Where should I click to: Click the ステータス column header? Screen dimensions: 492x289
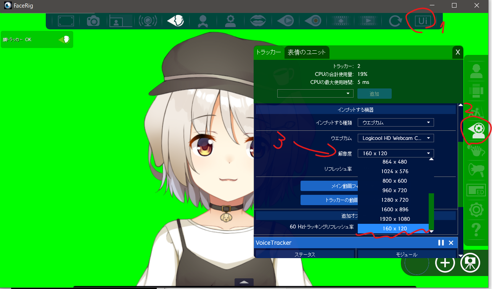305,254
